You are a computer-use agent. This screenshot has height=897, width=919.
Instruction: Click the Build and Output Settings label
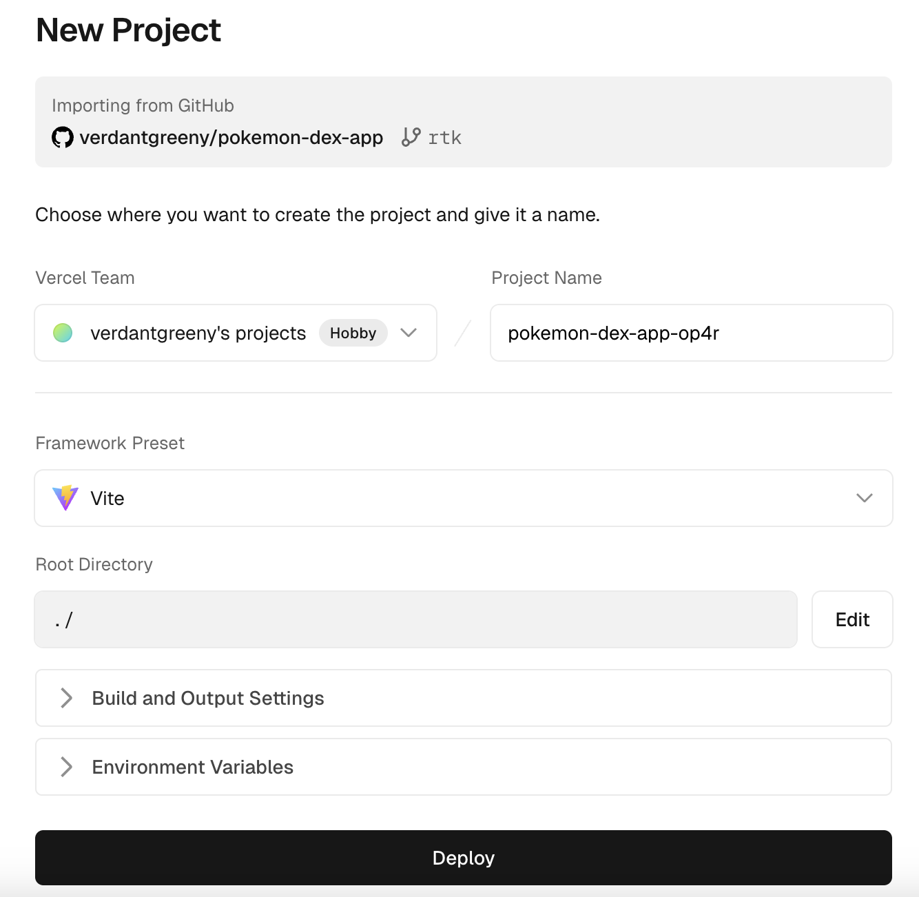click(208, 698)
